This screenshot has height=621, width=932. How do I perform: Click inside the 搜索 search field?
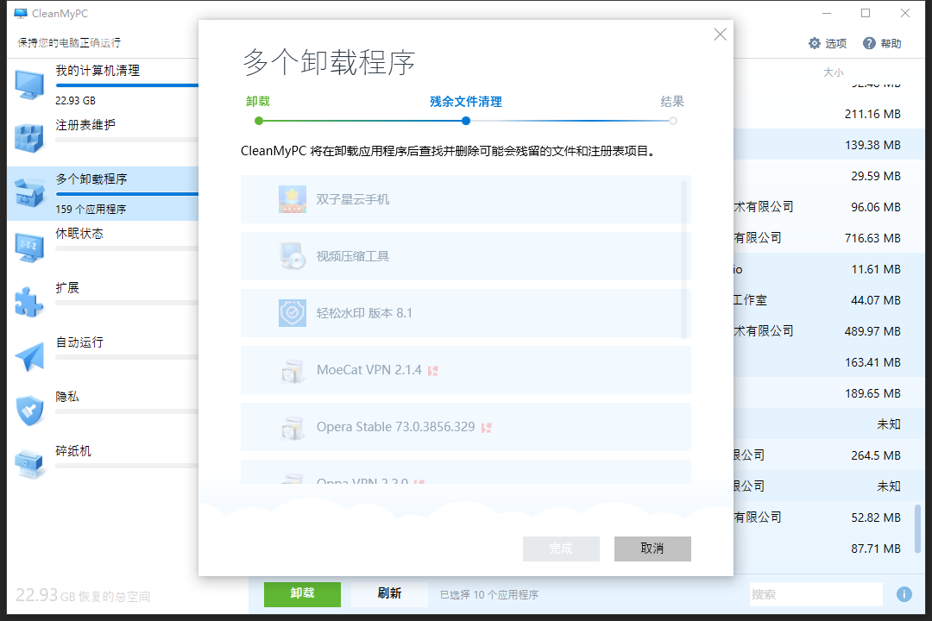pos(815,594)
